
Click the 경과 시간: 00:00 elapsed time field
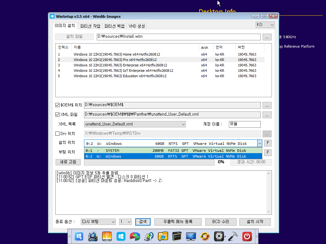click(x=251, y=162)
